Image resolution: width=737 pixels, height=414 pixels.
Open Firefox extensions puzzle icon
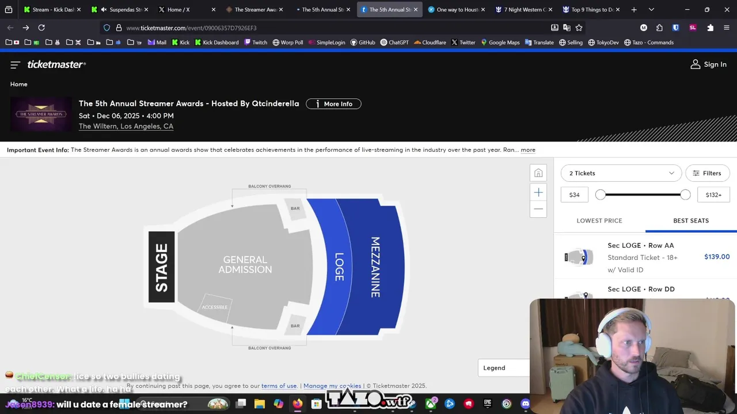(x=711, y=28)
